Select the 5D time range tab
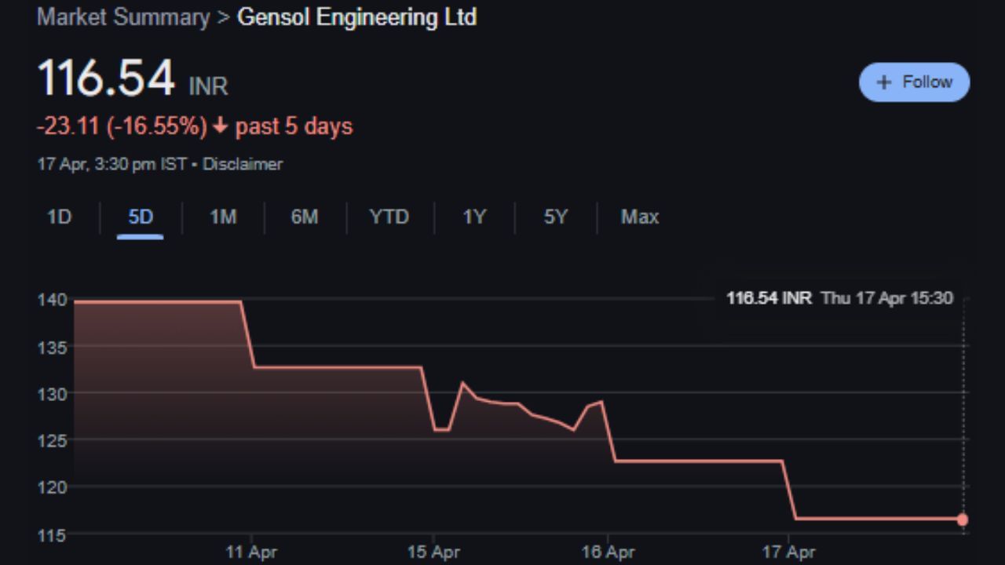 (141, 217)
